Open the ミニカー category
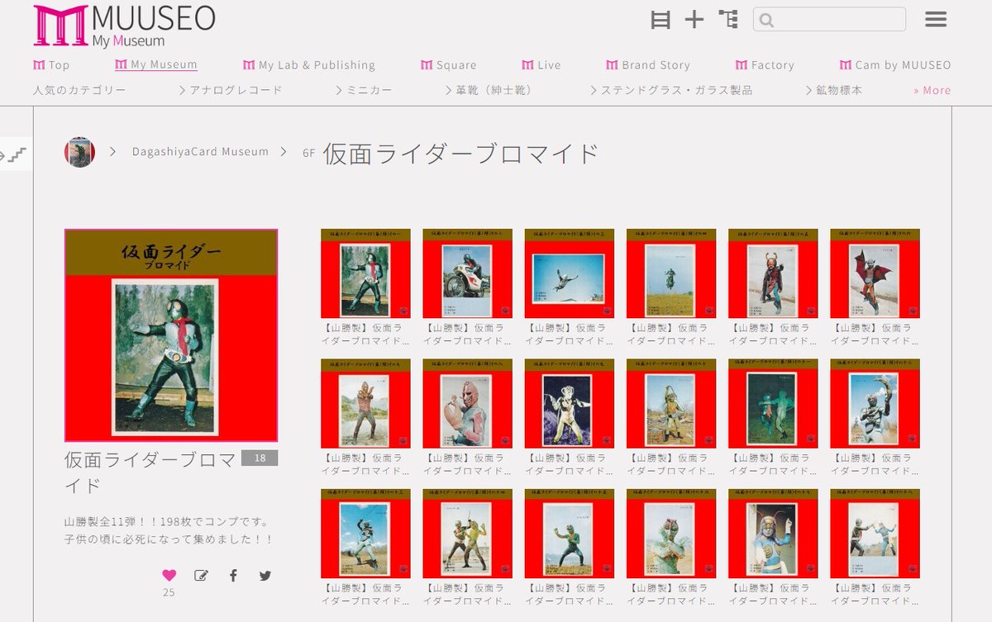This screenshot has width=992, height=622. pos(365,90)
